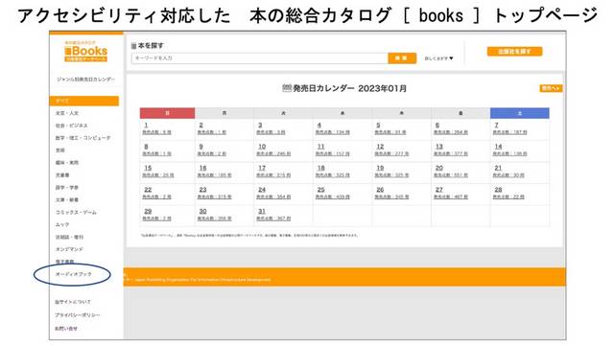
Task: Click calendar date 17 link
Action: tap(262, 169)
